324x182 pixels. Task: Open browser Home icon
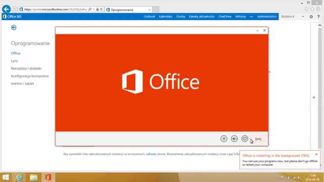(x=307, y=9)
